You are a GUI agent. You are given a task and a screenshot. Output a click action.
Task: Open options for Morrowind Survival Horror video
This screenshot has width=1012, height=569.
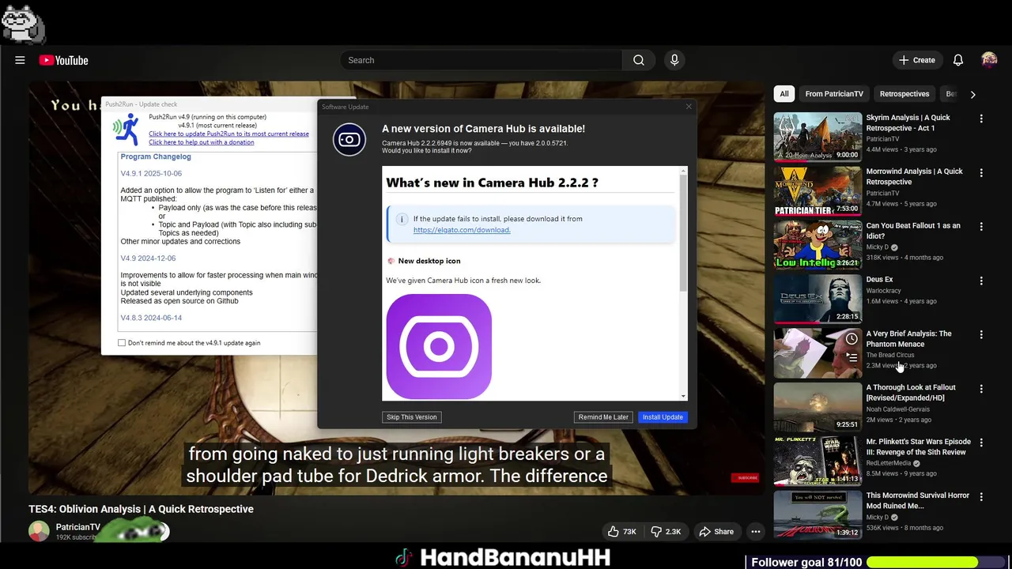tap(981, 497)
